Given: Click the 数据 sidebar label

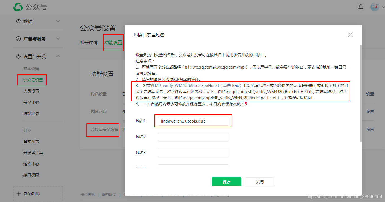Looking at the screenshot, I should coord(28,21).
